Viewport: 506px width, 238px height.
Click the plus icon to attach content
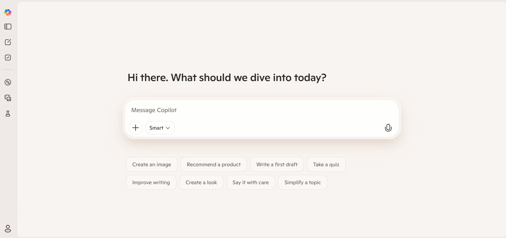135,127
